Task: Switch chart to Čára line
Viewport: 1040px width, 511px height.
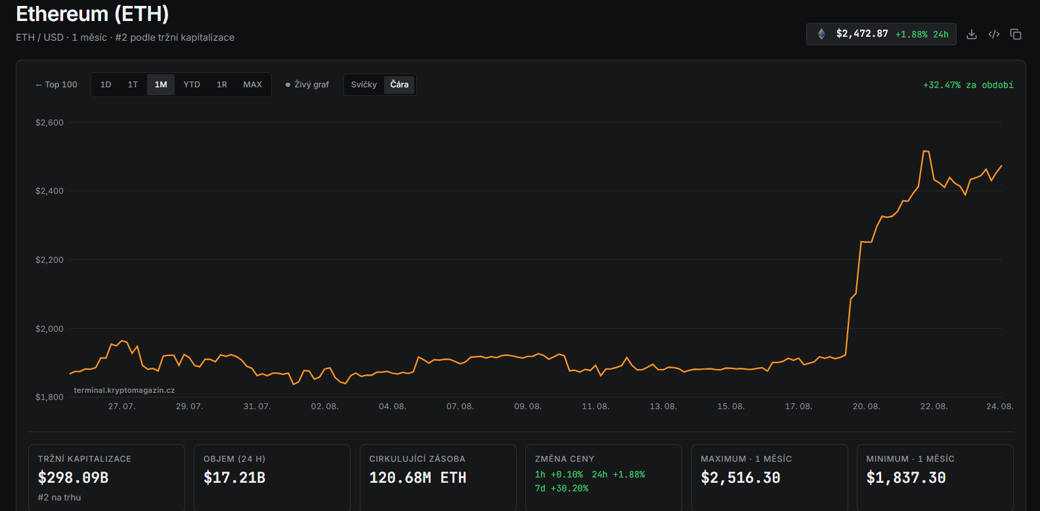Action: 399,85
